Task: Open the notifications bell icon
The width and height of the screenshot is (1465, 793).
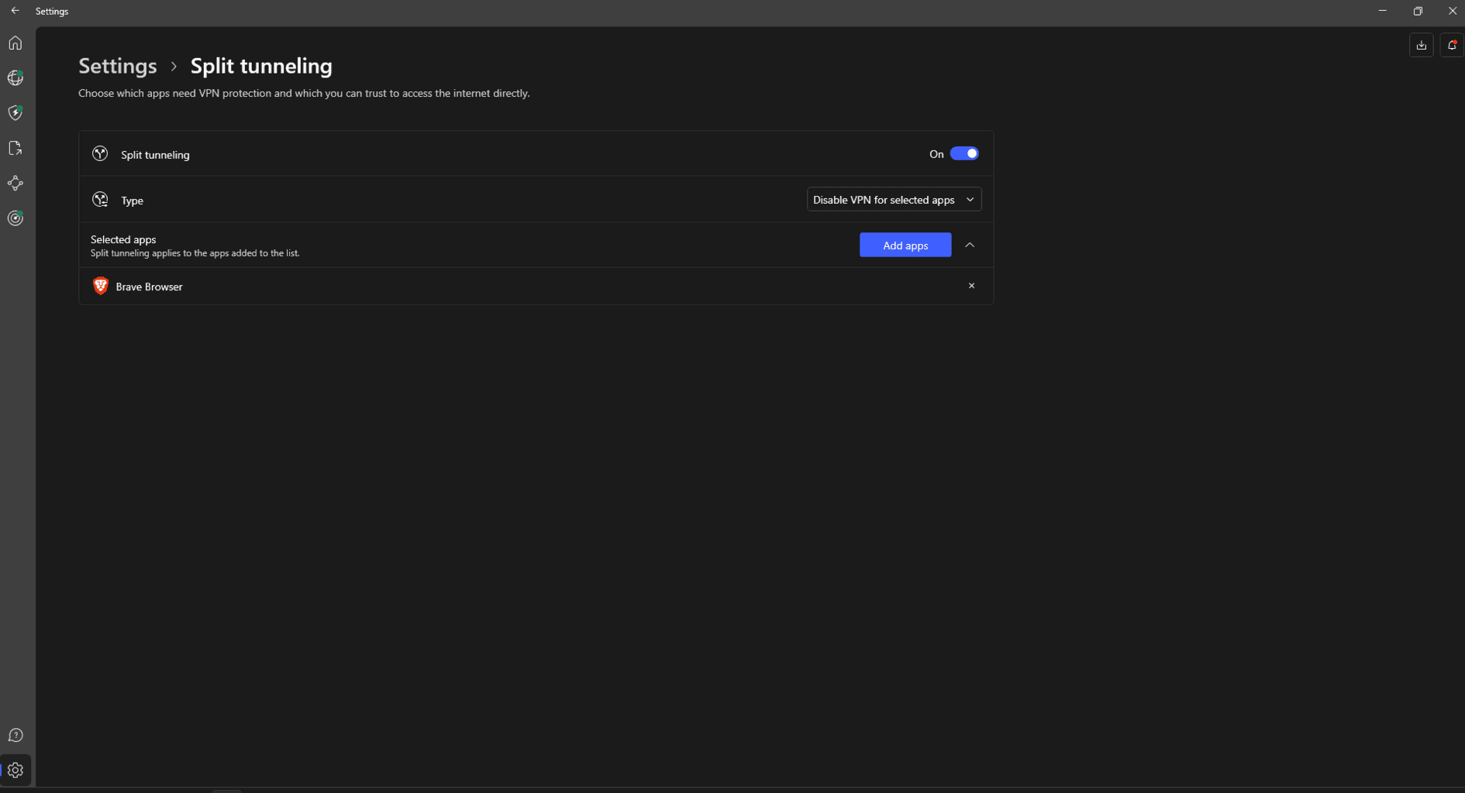Action: 1451,45
